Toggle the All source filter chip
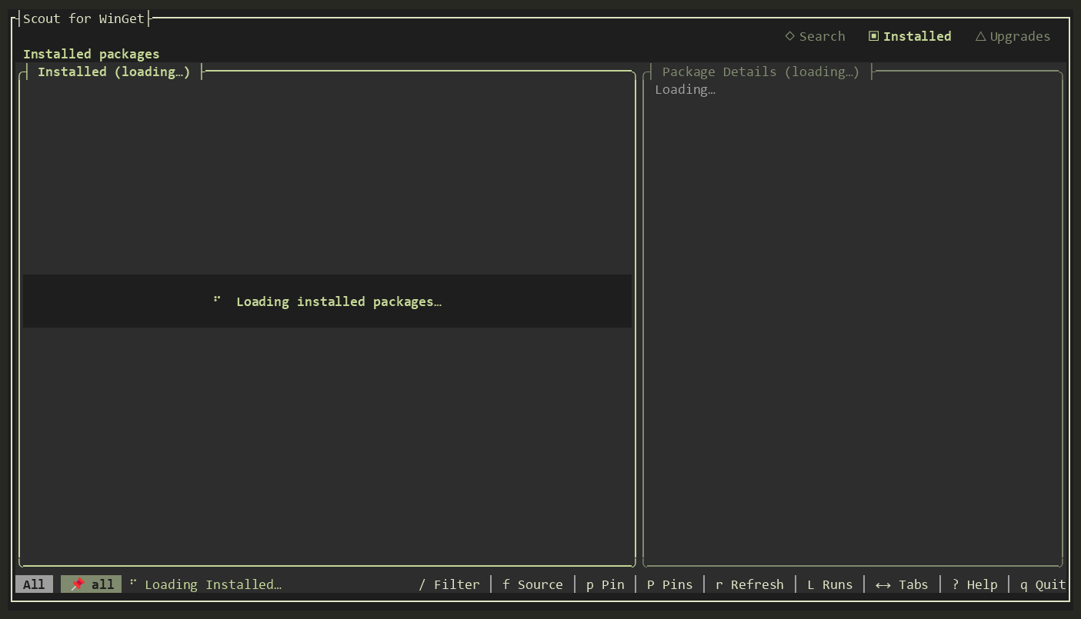The width and height of the screenshot is (1081, 619). click(34, 584)
